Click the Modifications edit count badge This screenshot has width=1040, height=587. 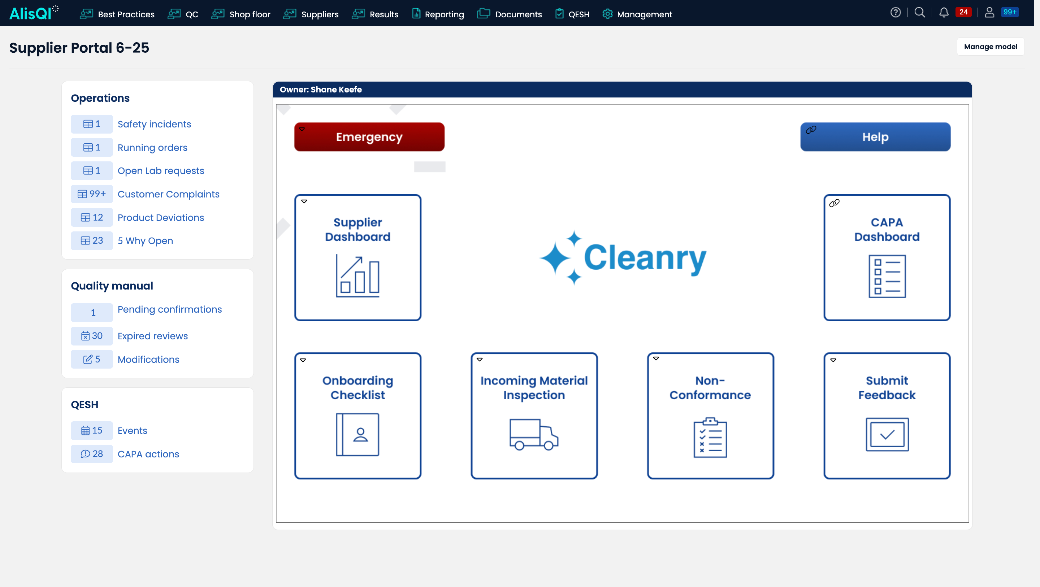(x=92, y=359)
